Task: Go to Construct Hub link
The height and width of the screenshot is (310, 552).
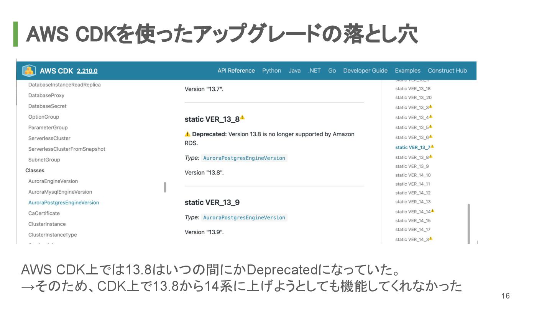Action: click(447, 70)
